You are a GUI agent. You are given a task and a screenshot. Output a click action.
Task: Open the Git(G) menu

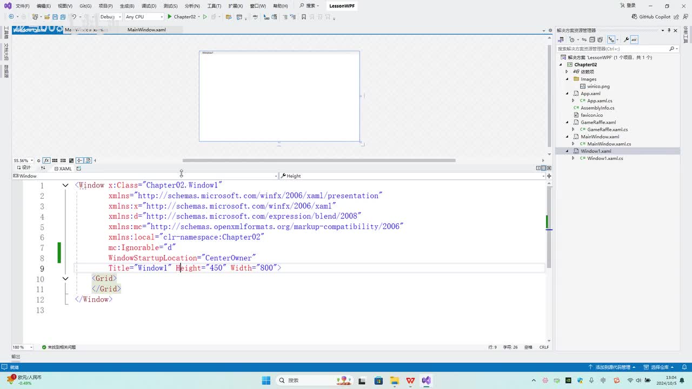pos(85,6)
